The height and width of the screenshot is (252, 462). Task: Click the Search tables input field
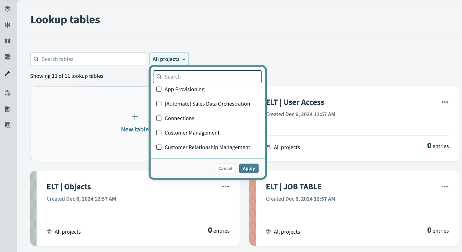(x=88, y=59)
